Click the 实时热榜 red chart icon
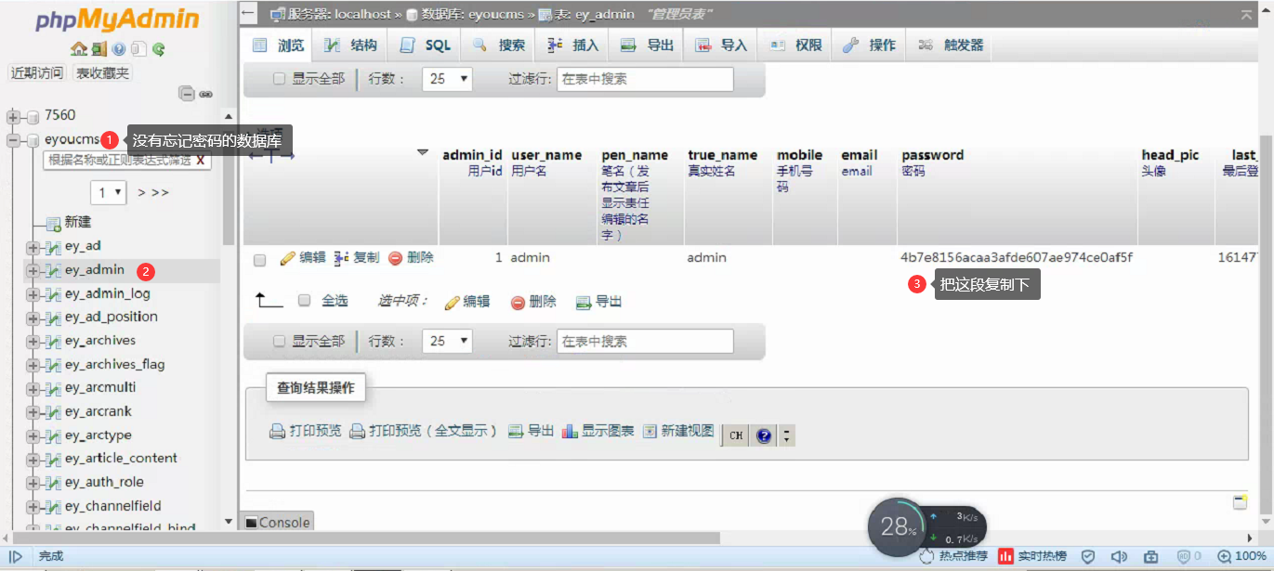Image resolution: width=1274 pixels, height=571 pixels. coord(1005,556)
